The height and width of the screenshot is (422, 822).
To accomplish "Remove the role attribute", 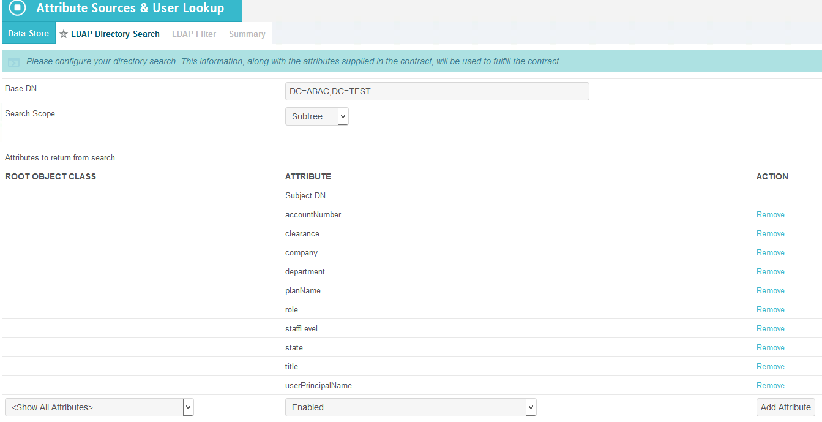I will point(771,310).
